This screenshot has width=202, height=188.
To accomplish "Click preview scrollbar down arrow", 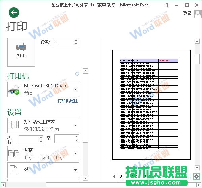I will (x=197, y=168).
